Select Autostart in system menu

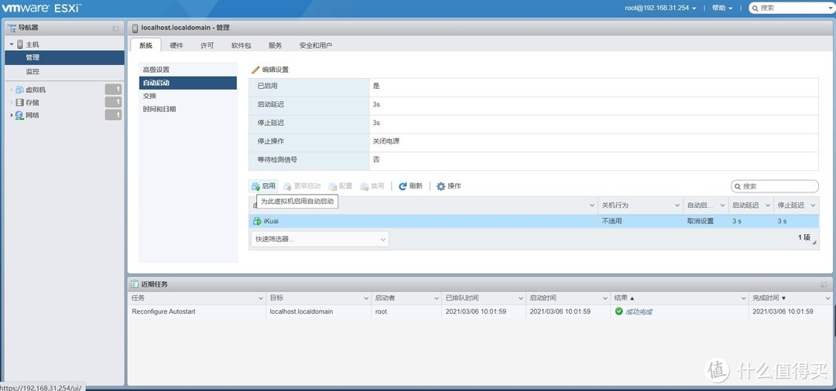(187, 83)
